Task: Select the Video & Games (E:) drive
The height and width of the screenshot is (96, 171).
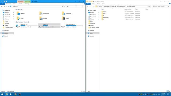Action: pyautogui.click(x=72, y=26)
